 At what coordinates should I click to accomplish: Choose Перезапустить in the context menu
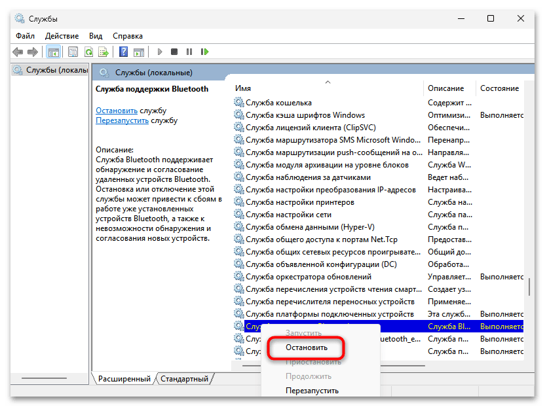pos(312,391)
